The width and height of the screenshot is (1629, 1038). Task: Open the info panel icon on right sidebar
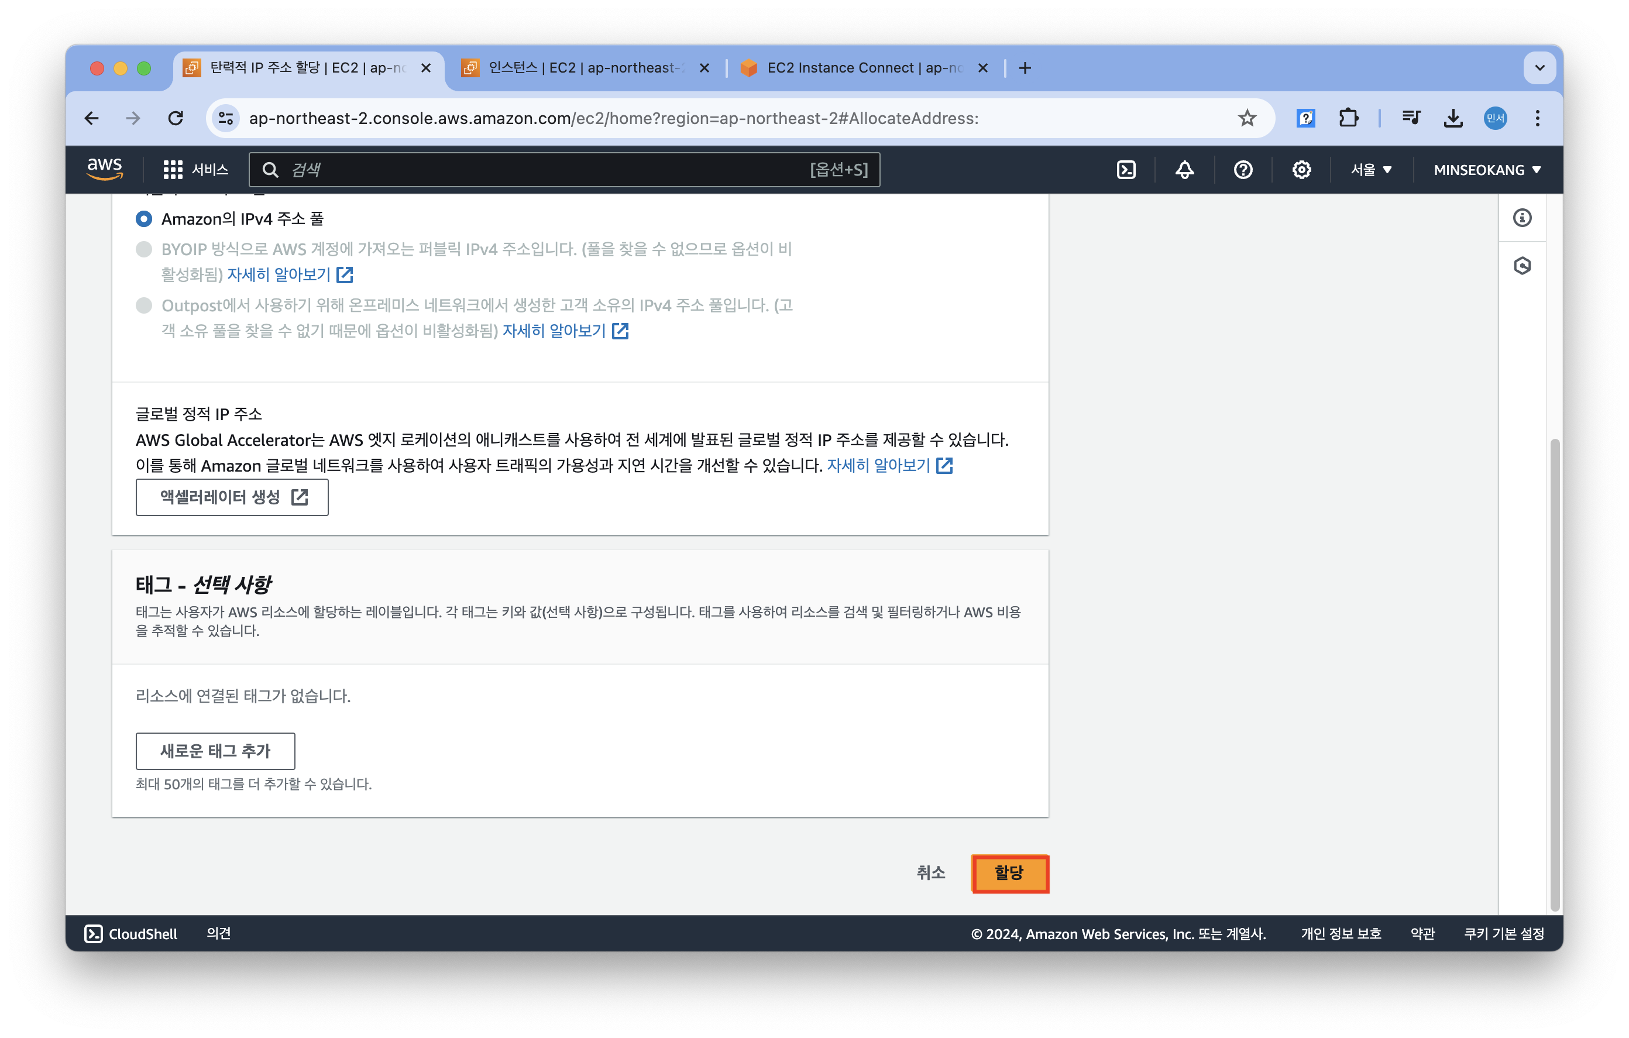pyautogui.click(x=1521, y=218)
